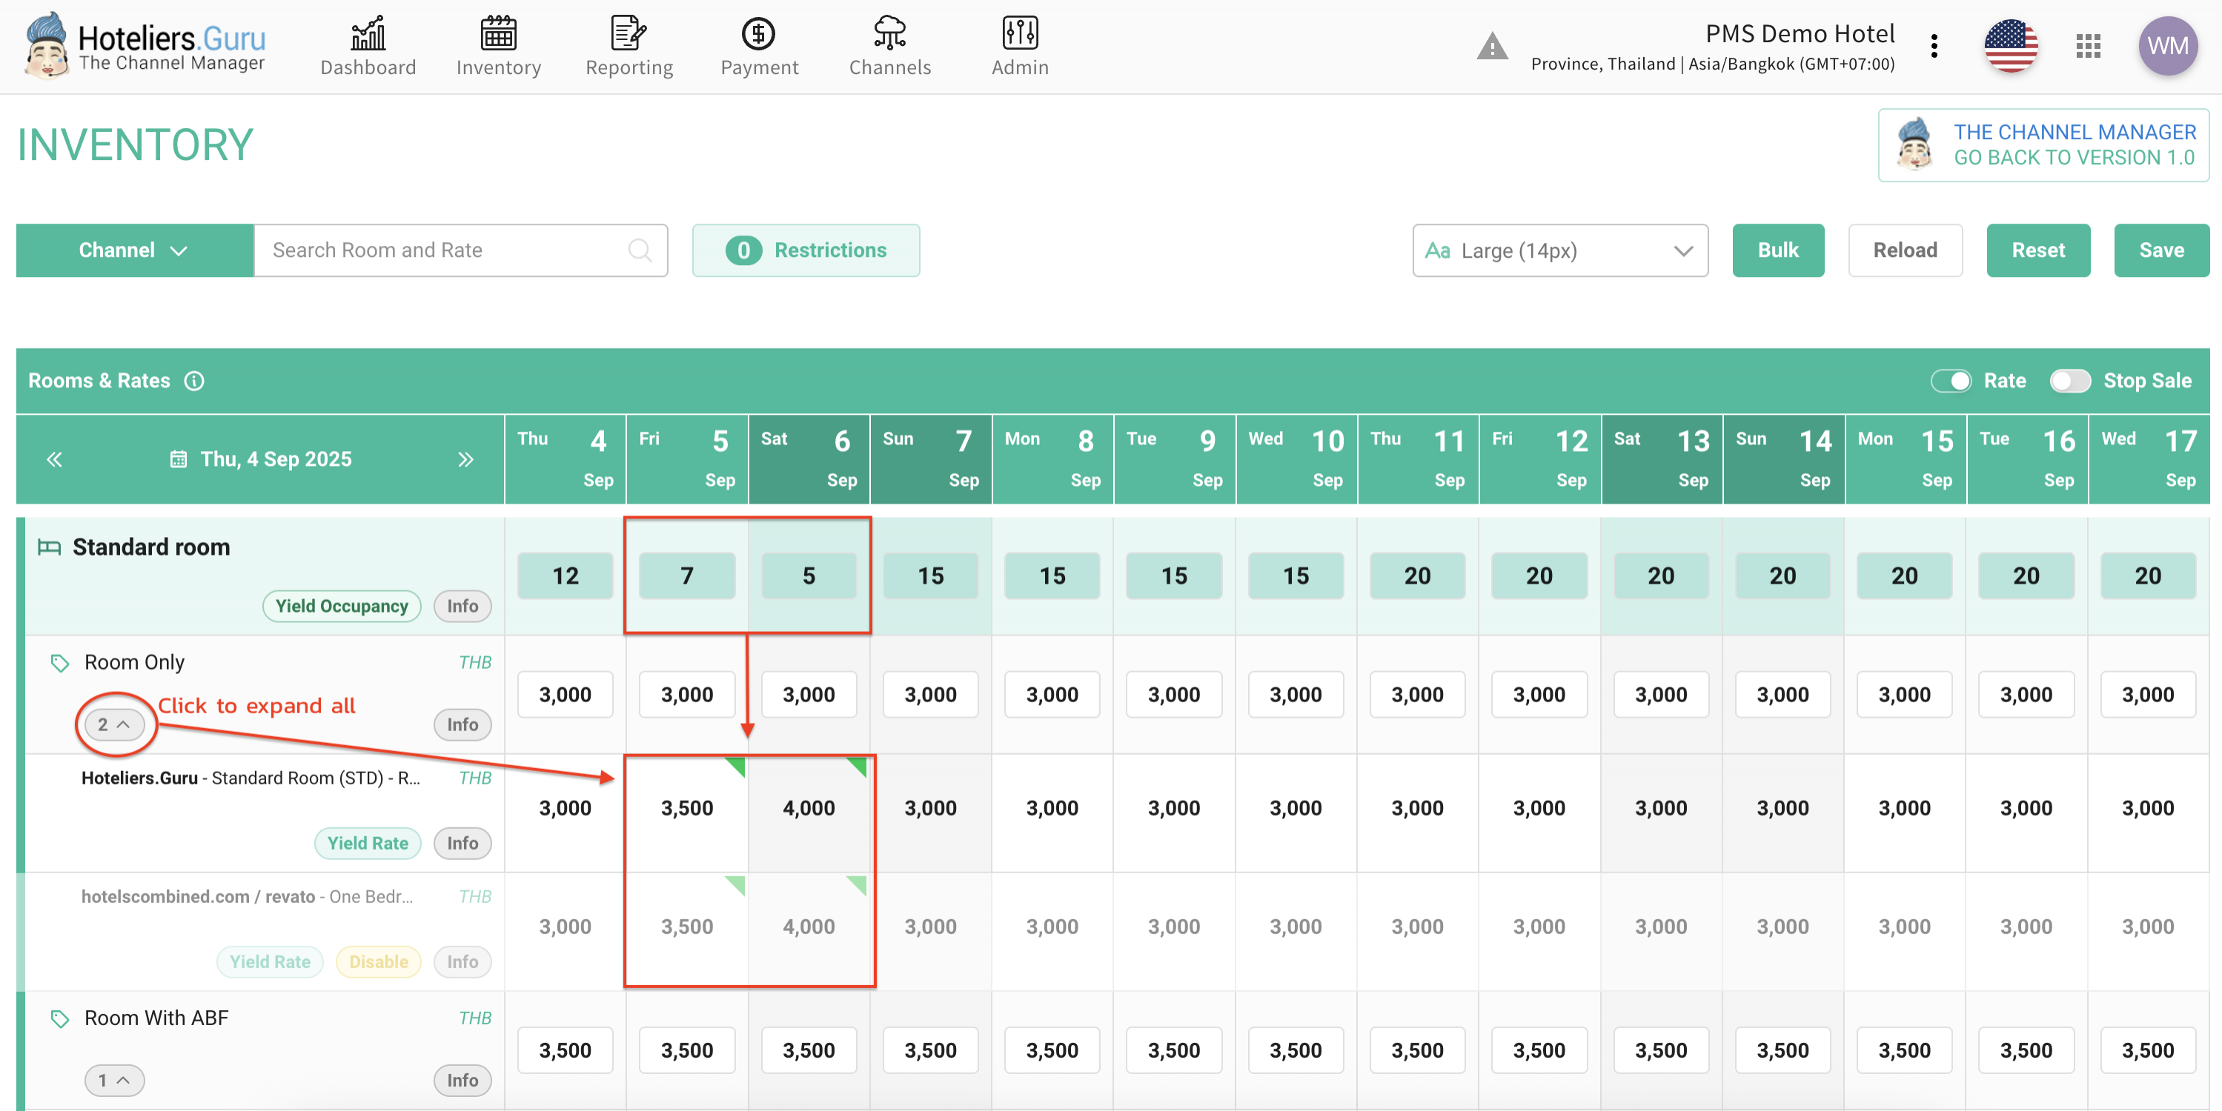Screen dimensions: 2222x1111
Task: Click the US flag language icon
Action: pyautogui.click(x=2011, y=47)
